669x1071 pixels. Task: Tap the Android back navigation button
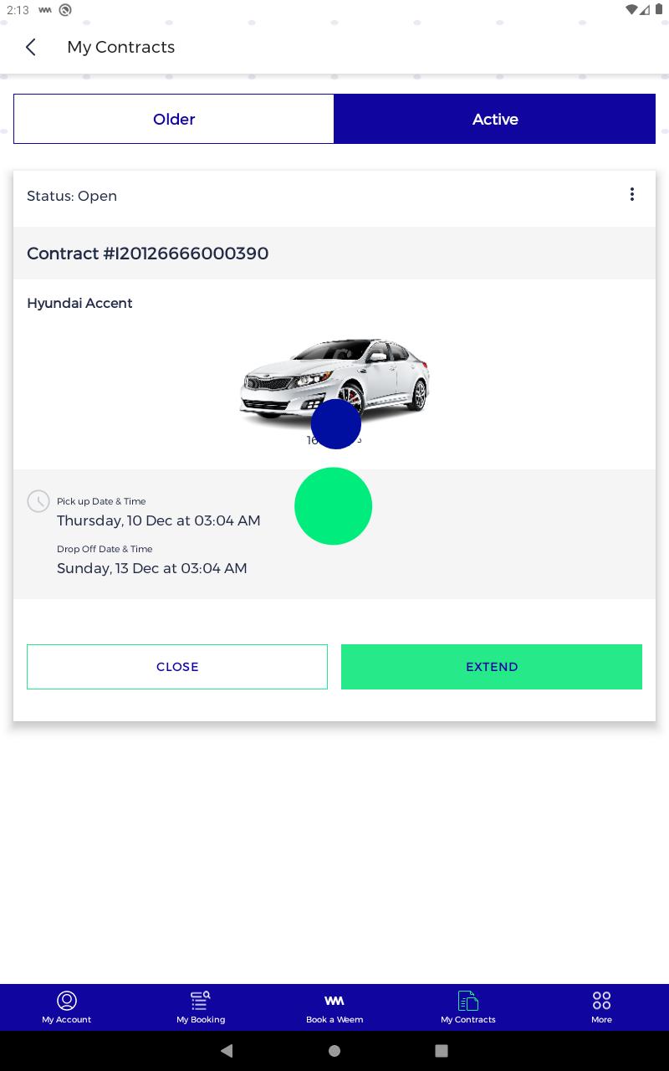point(227,1051)
